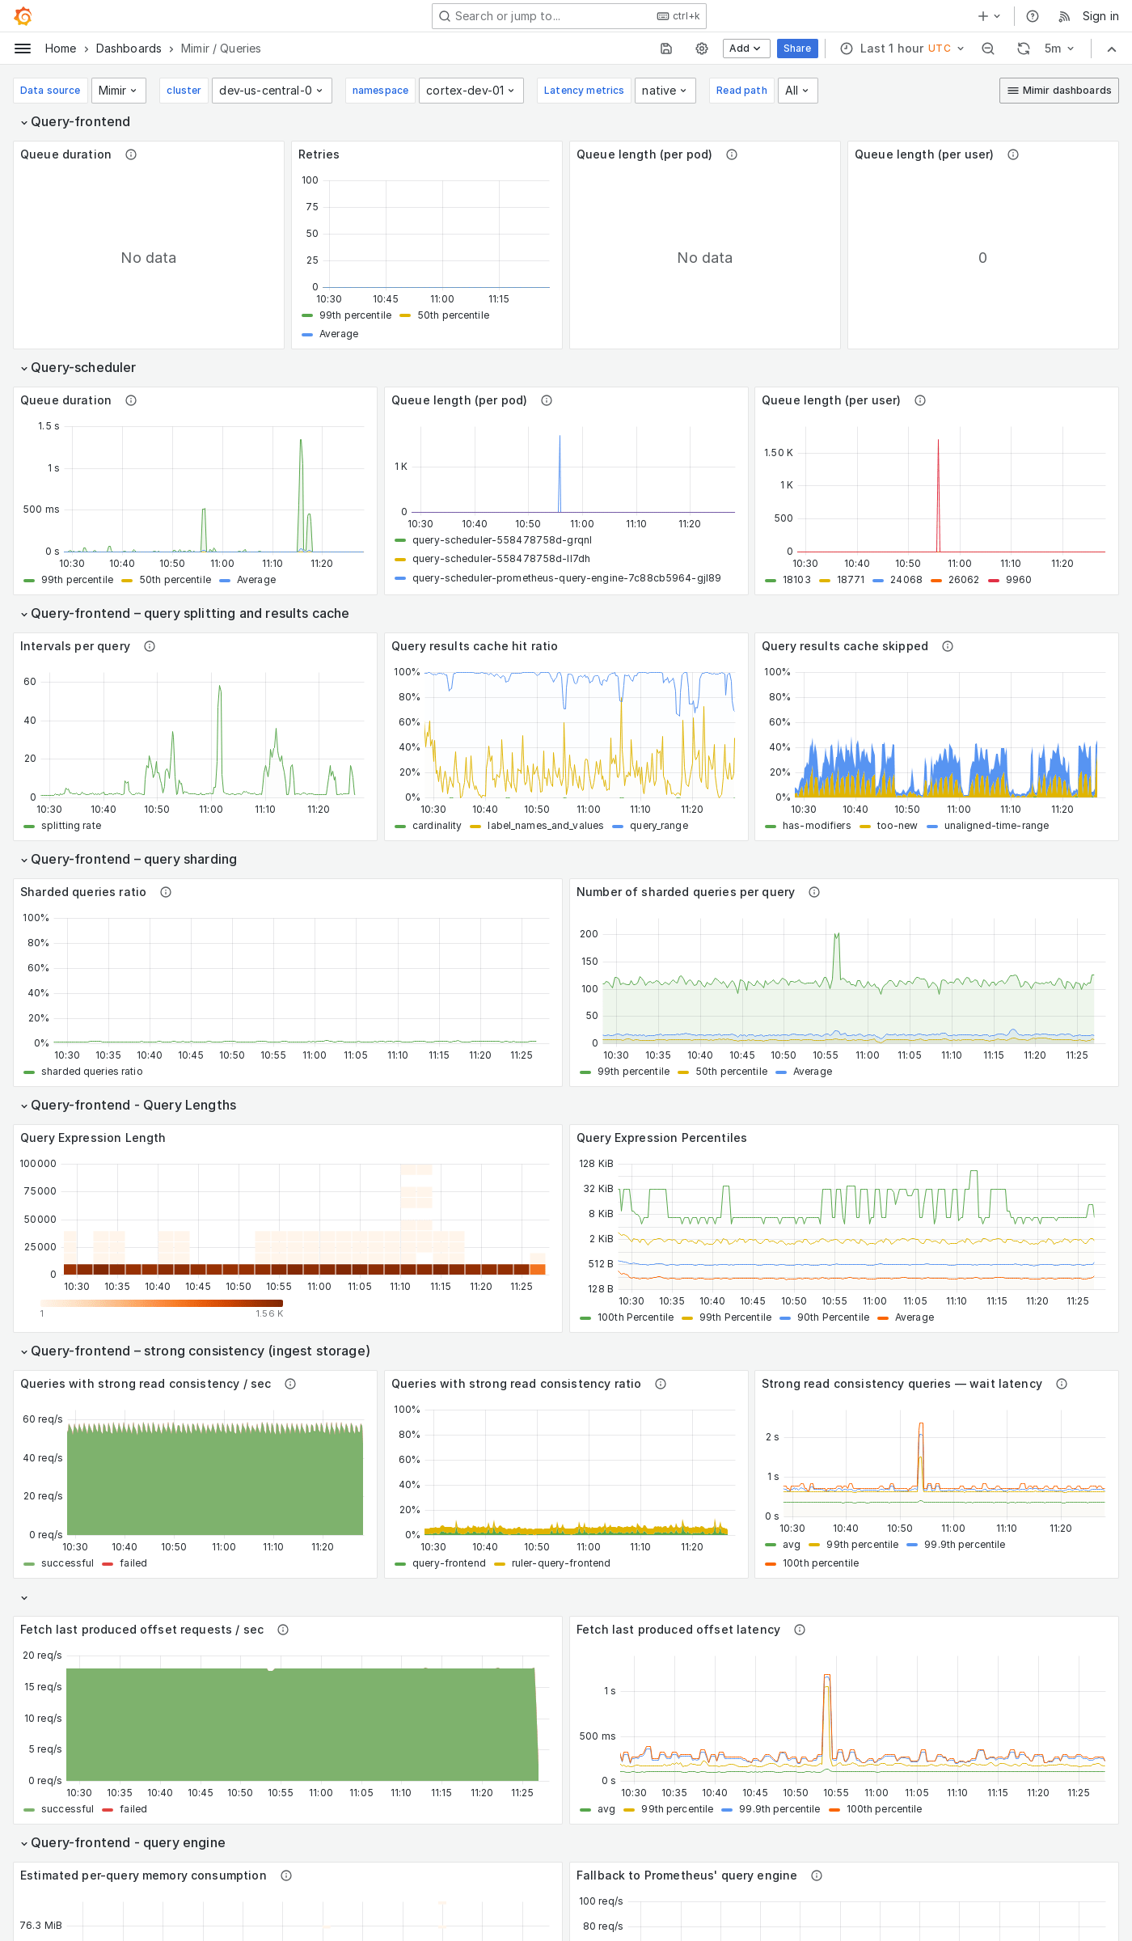1132x1941 pixels.
Task: Click the plus new item icon
Action: [x=989, y=16]
